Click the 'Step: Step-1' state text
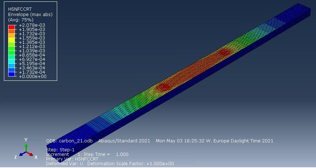 [x=60, y=149]
